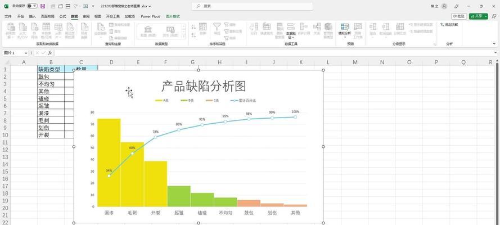
Task: Switch to the 开始 Home tab
Action: point(20,16)
